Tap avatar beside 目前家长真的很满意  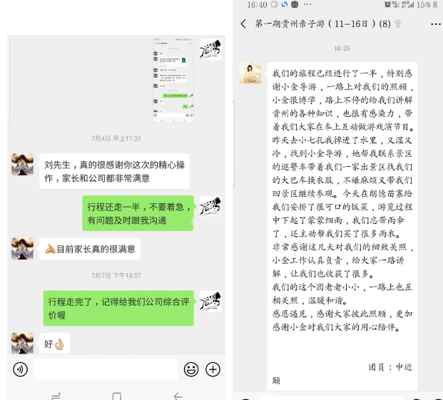(22, 249)
